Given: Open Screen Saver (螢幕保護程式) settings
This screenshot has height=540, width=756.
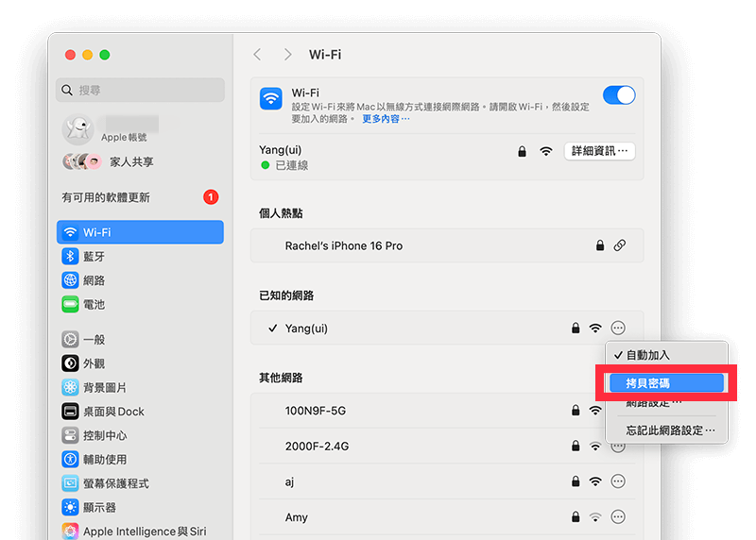Looking at the screenshot, I should [140, 483].
